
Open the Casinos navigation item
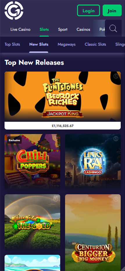pyautogui.click(x=83, y=30)
